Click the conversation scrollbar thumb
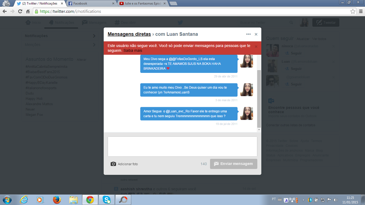This screenshot has height=205, width=365. pyautogui.click(x=259, y=99)
